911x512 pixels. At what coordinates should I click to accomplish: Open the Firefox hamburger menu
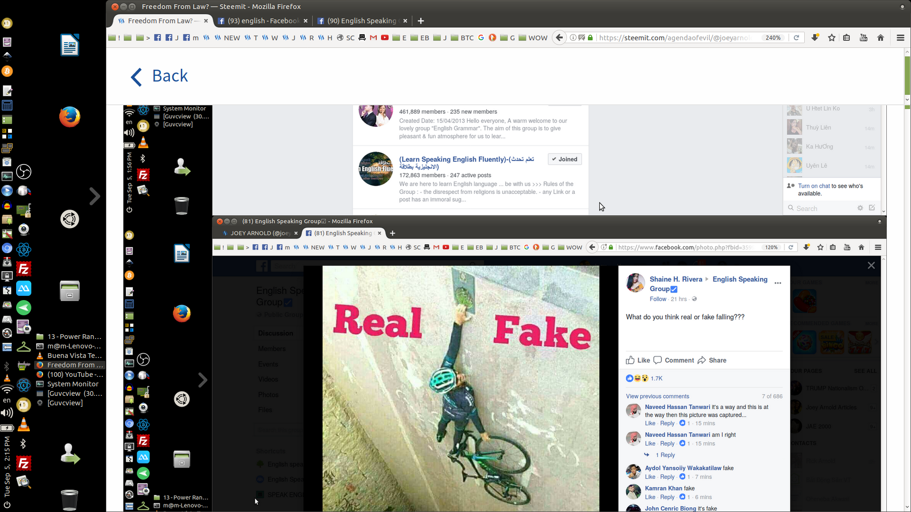tap(900, 38)
